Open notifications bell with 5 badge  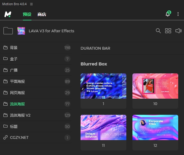tap(168, 14)
